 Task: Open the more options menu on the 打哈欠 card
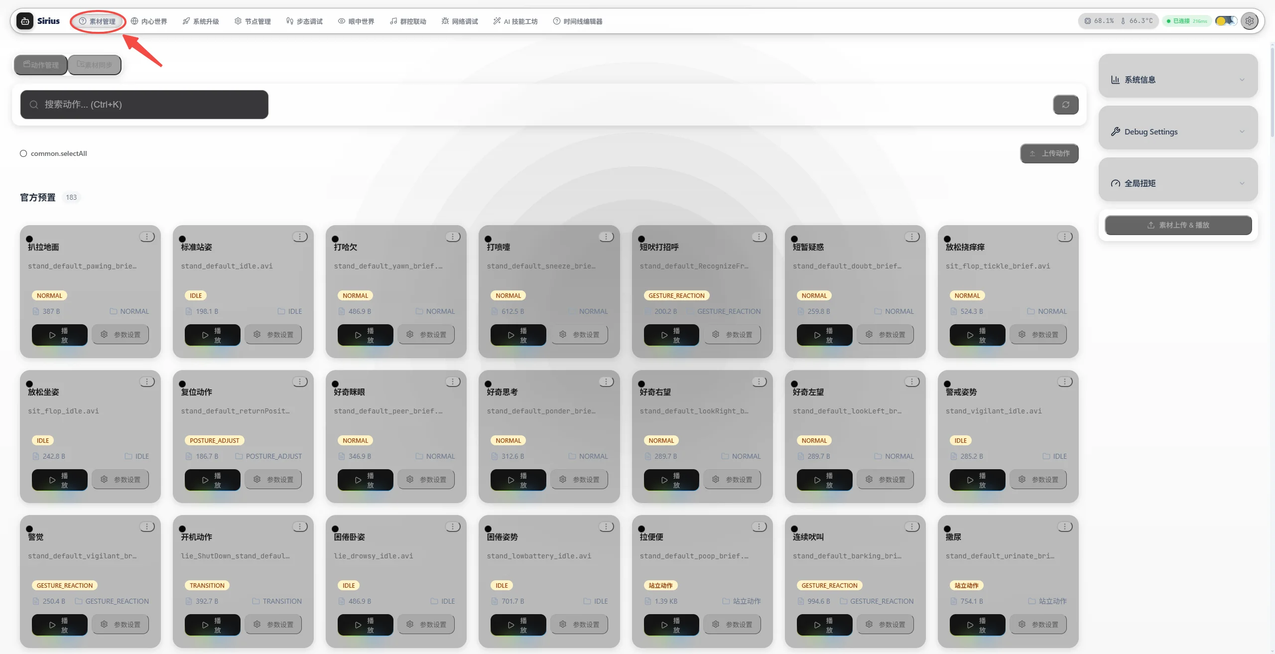453,237
